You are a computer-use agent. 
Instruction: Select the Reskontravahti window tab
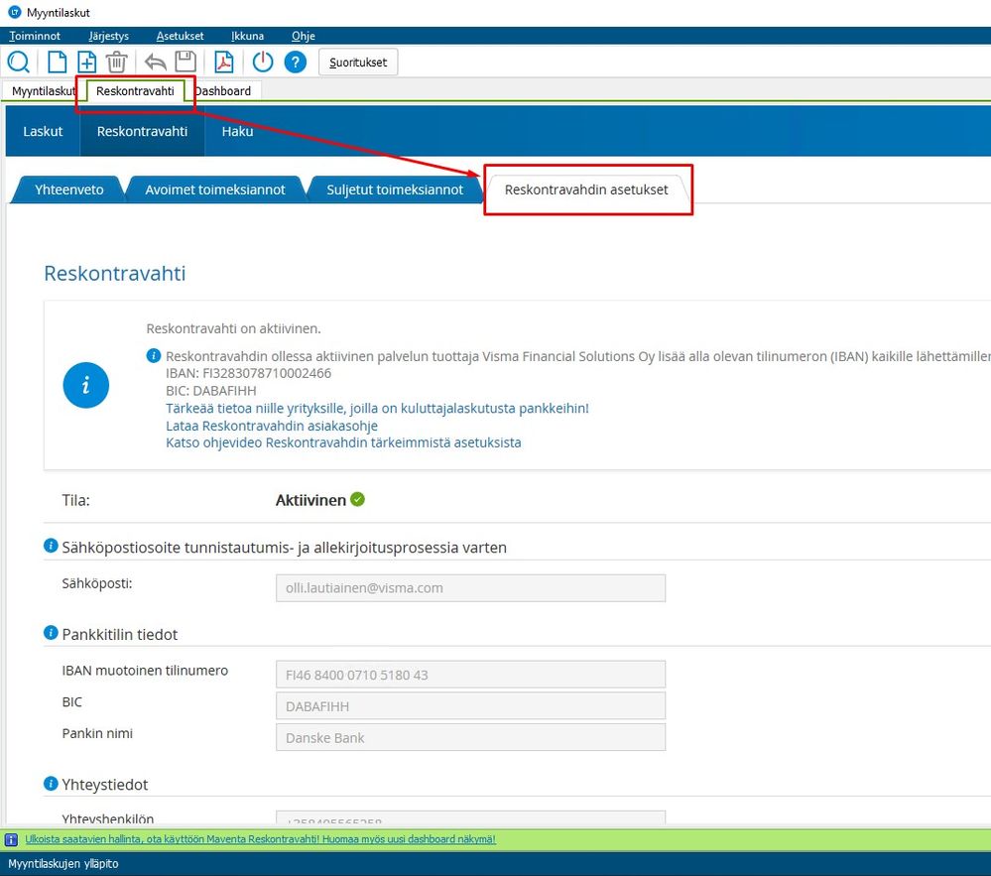pos(135,91)
